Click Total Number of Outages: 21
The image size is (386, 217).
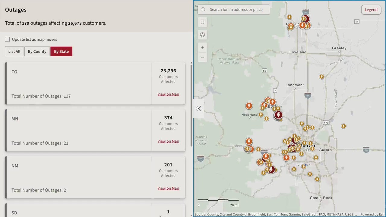40,143
